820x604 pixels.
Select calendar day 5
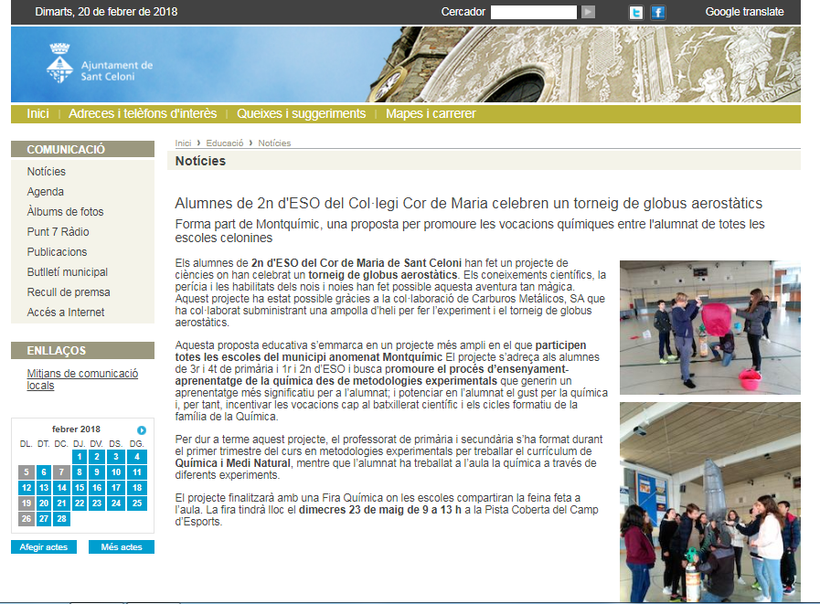coord(27,472)
